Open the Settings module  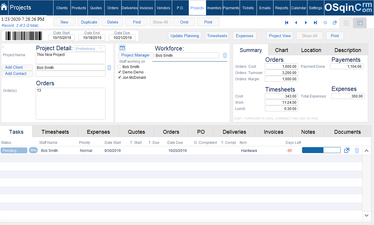click(315, 8)
